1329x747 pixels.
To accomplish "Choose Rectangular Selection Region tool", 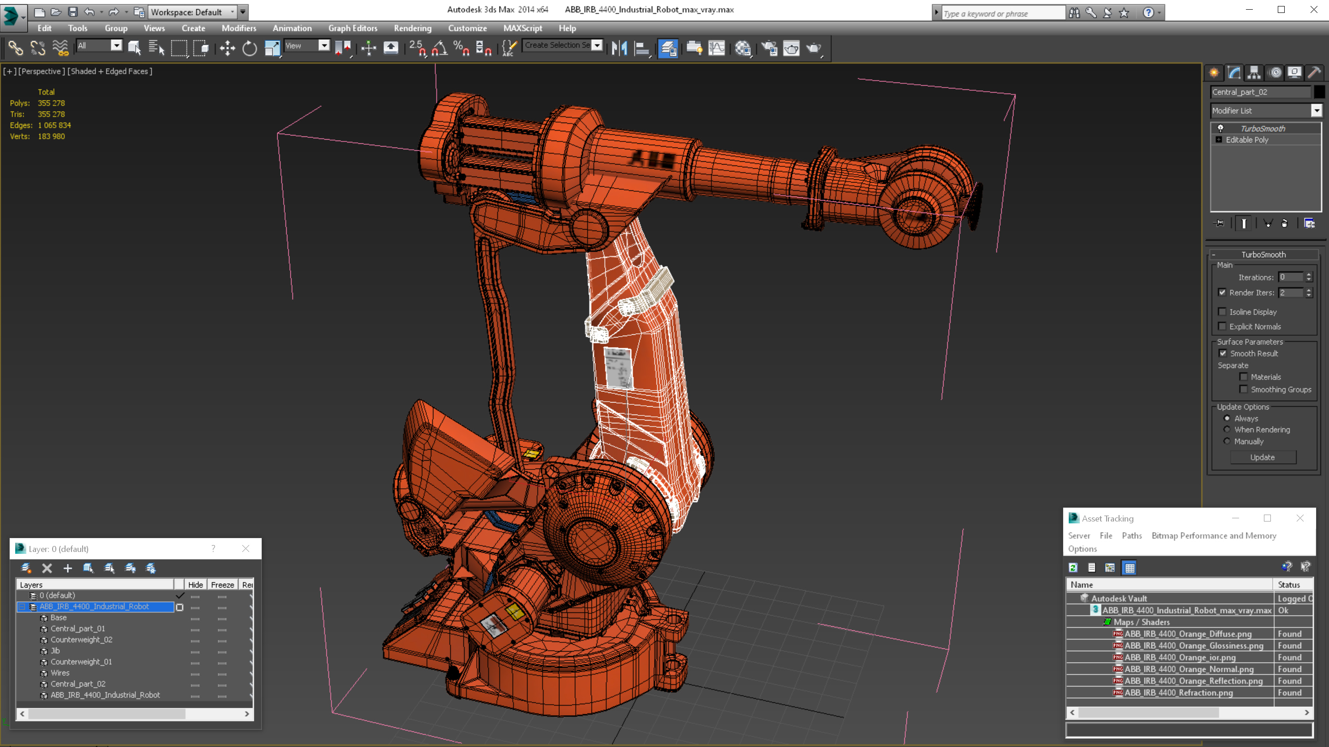I will [x=179, y=48].
